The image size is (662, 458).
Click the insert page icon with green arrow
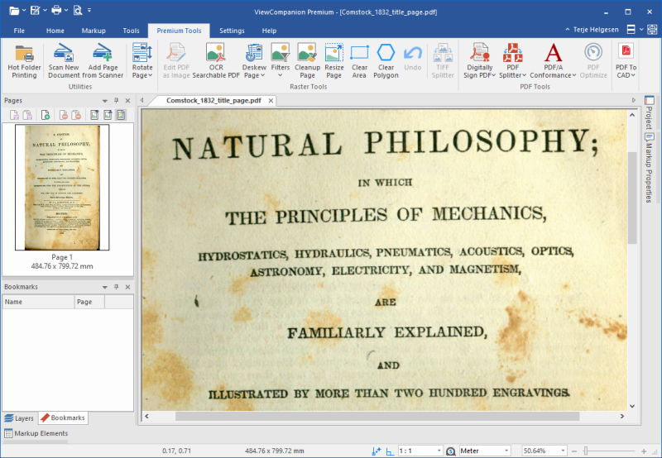[x=46, y=115]
